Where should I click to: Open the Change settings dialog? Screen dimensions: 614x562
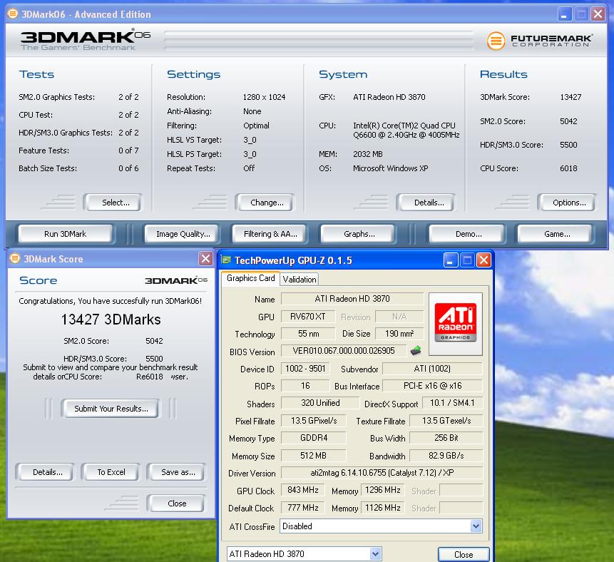point(265,203)
